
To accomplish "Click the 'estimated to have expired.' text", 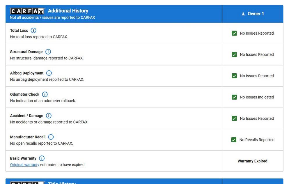I will click(x=63, y=164).
